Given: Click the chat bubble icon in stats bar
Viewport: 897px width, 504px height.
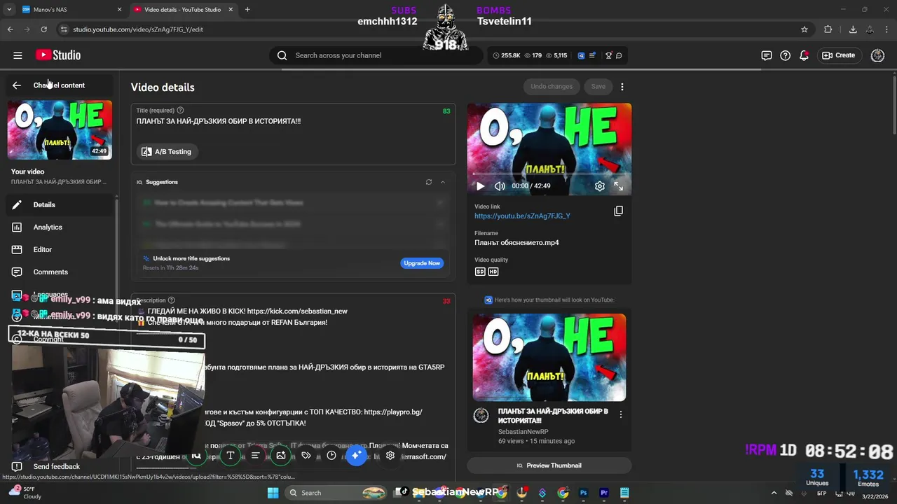Looking at the screenshot, I should pyautogui.click(x=619, y=55).
